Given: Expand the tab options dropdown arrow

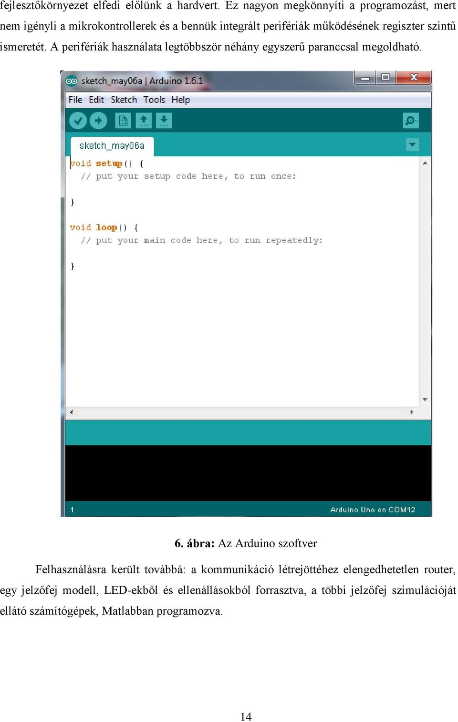Looking at the screenshot, I should [x=412, y=144].
